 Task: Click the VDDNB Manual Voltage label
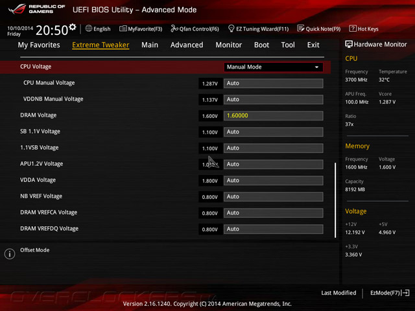point(53,99)
